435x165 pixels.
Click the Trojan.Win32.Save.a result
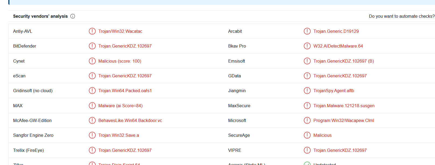click(x=119, y=135)
